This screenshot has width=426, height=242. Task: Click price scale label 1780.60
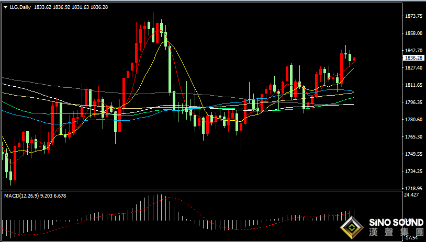click(413, 120)
